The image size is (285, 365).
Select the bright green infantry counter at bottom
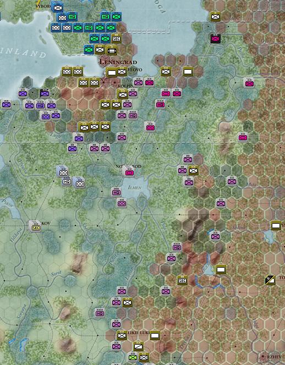[133, 357]
